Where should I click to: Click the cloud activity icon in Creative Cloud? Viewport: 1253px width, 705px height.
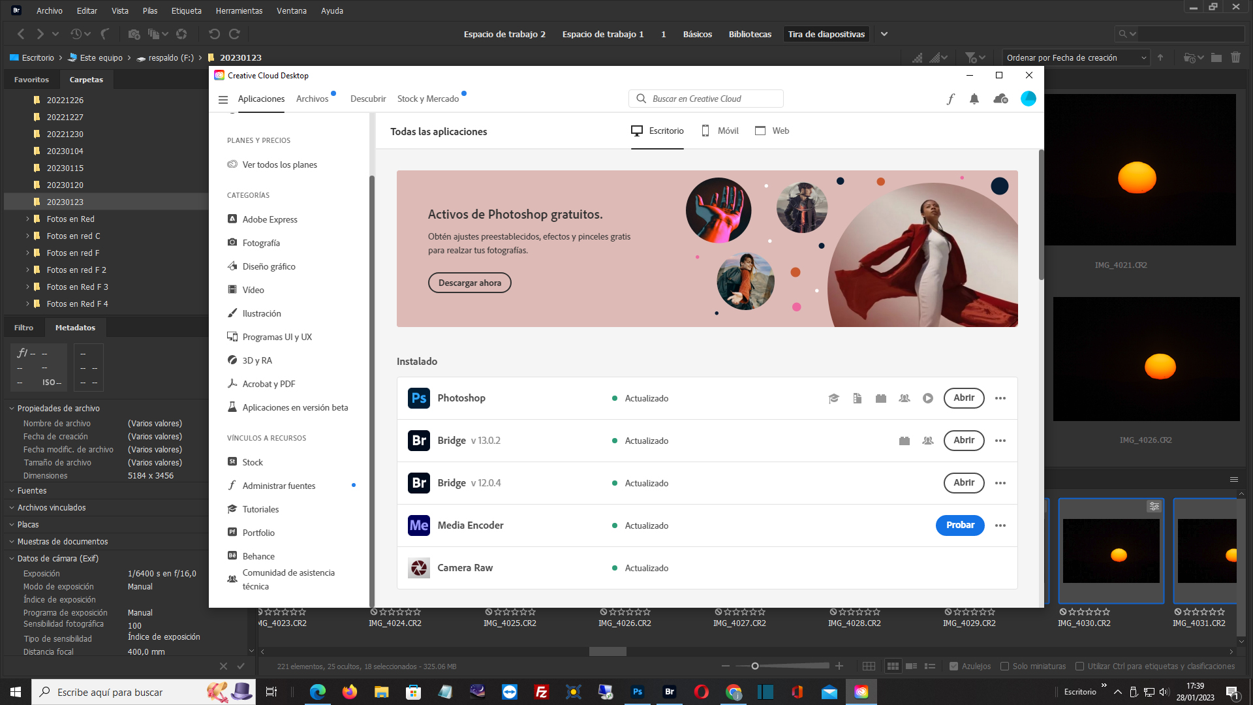click(1000, 99)
